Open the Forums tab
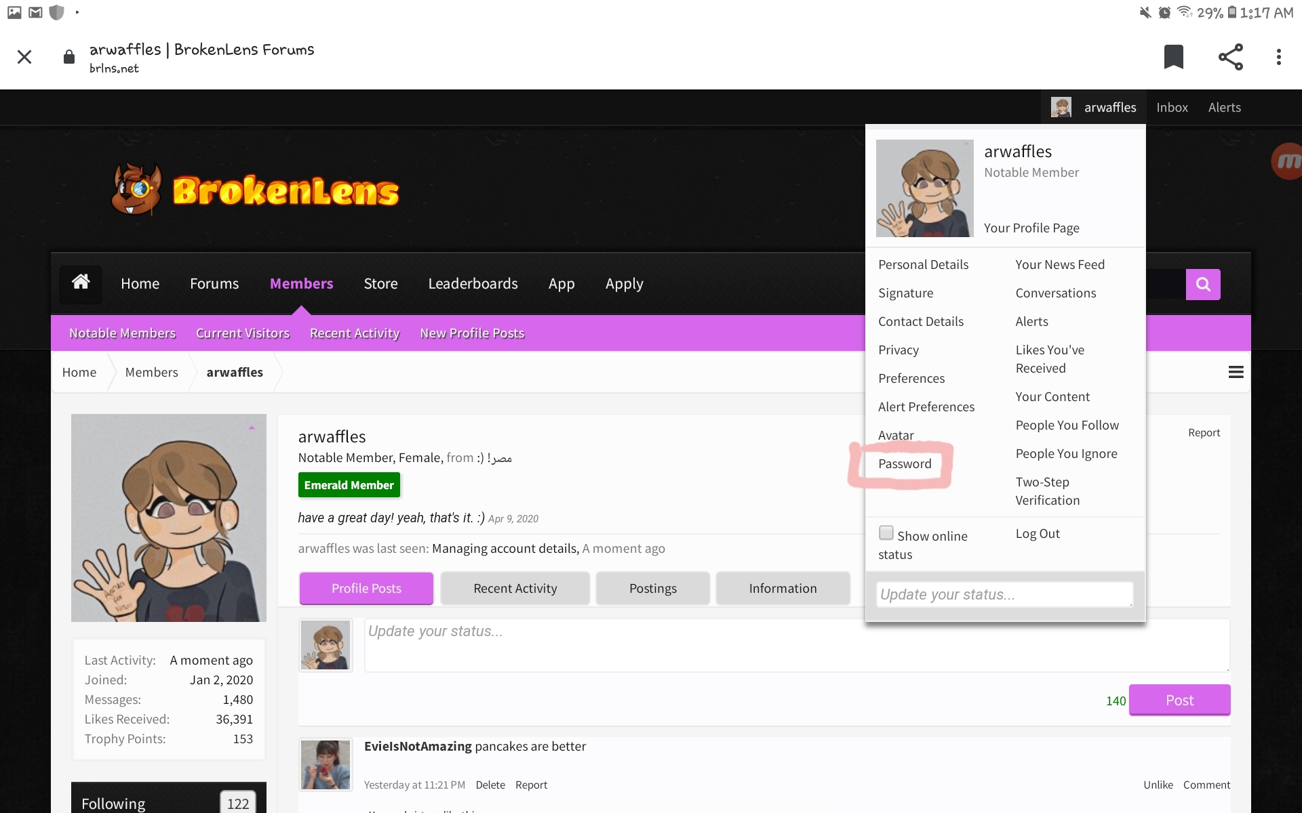 (x=214, y=283)
